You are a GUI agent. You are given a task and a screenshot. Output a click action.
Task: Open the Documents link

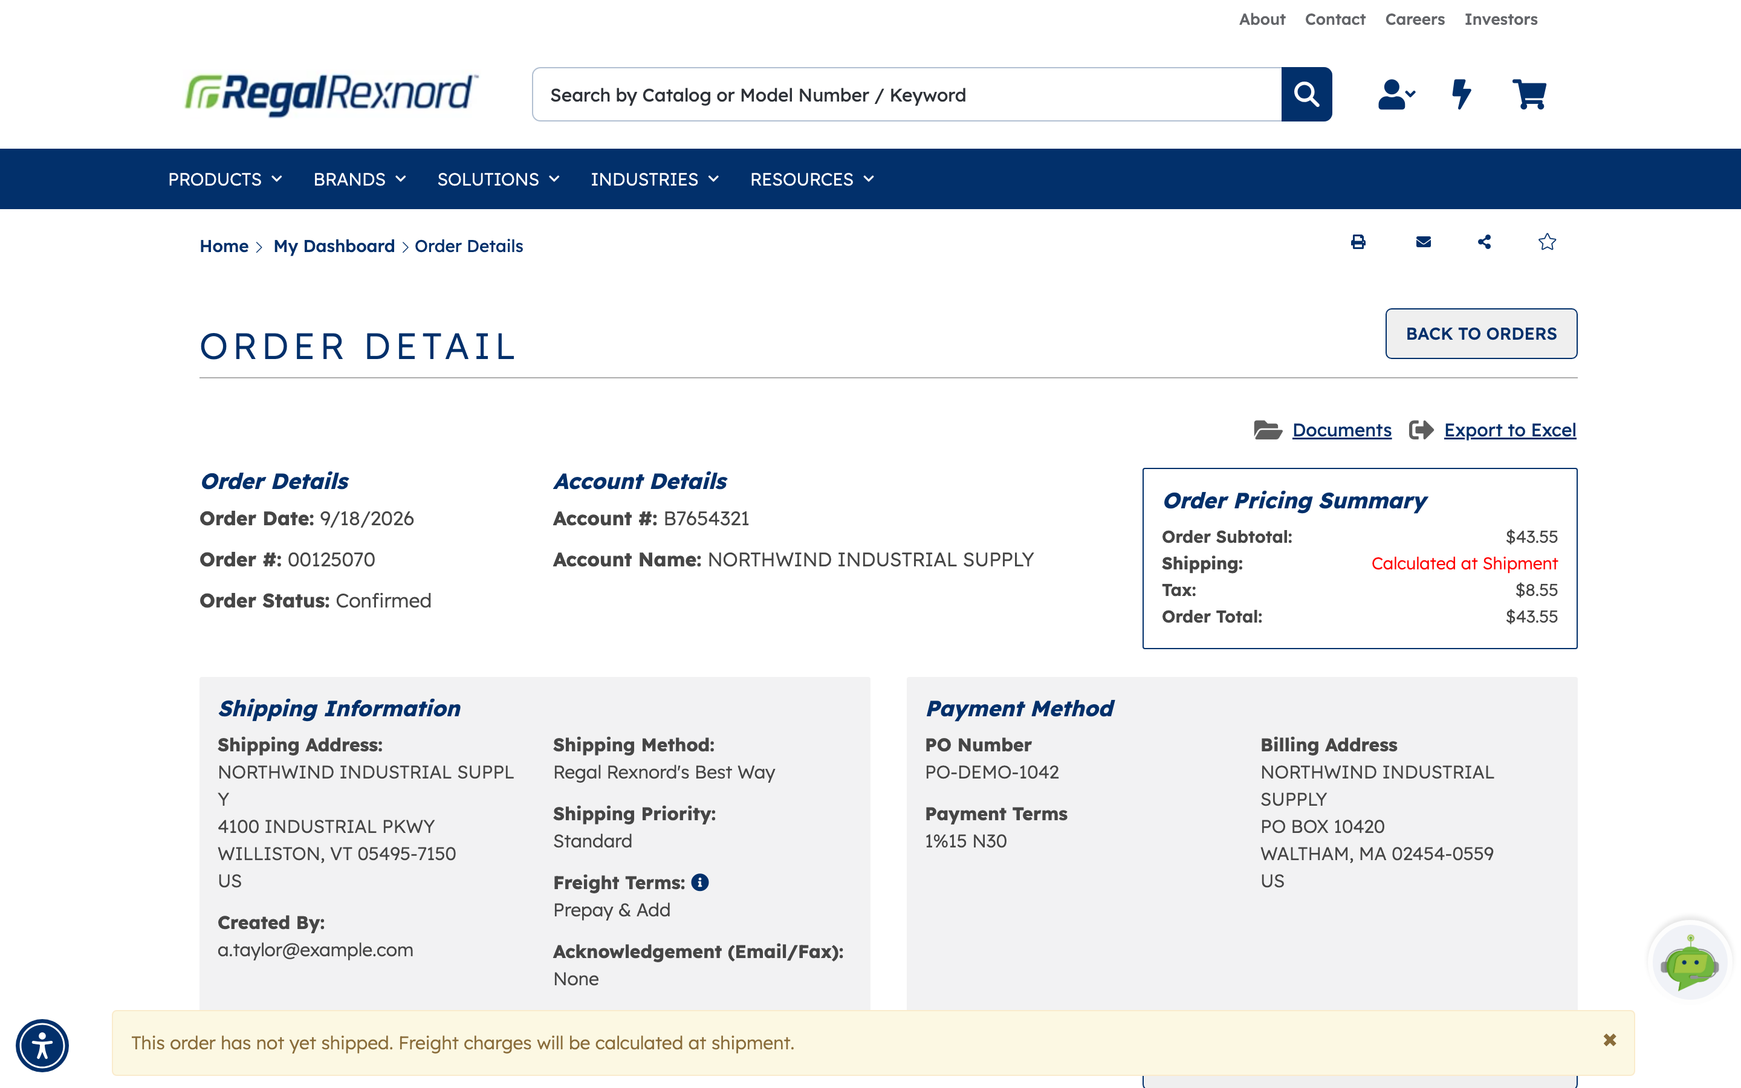1342,430
